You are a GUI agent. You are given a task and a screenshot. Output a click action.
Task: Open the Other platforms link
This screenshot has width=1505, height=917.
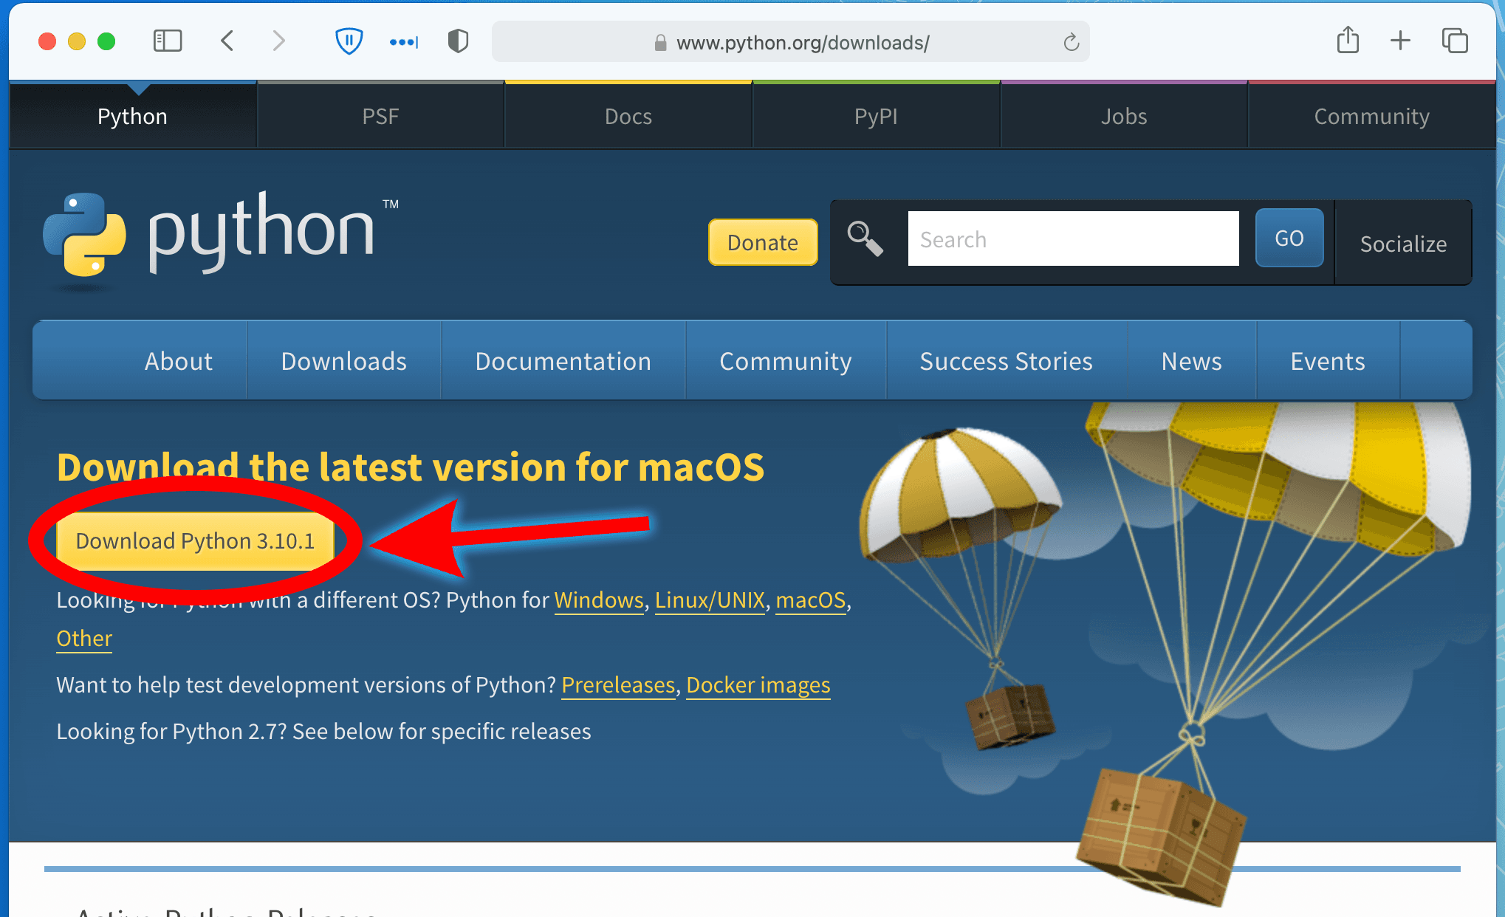click(x=84, y=639)
